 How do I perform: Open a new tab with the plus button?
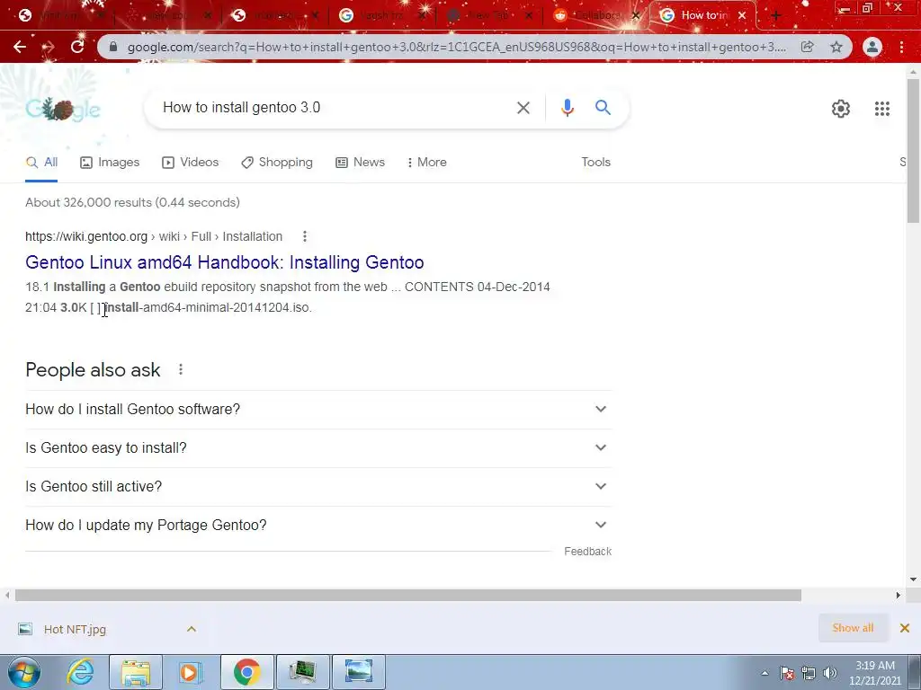[x=776, y=16]
